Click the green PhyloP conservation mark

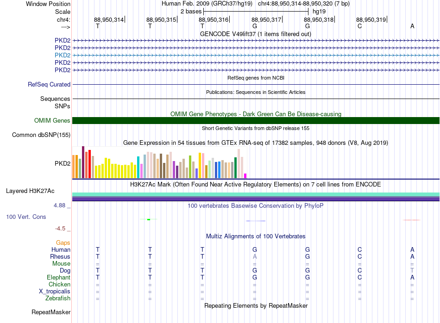click(149, 219)
